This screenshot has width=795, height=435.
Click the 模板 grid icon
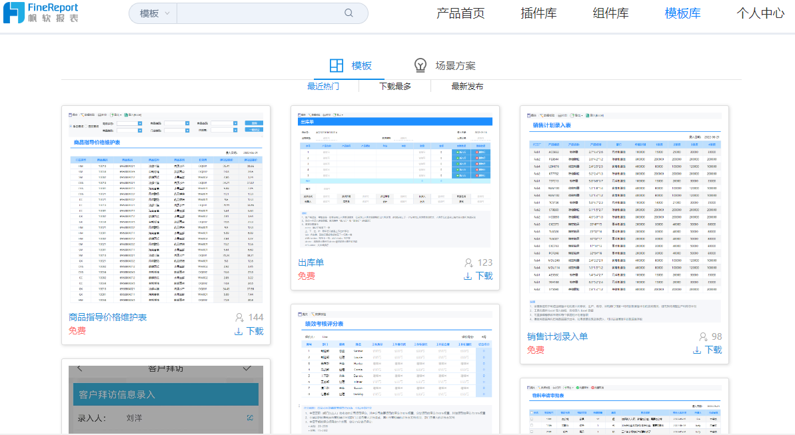(337, 65)
